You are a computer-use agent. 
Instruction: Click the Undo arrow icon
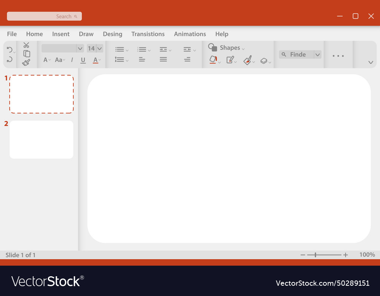[10, 50]
